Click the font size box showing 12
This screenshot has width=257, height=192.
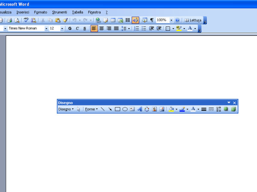(x=54, y=29)
